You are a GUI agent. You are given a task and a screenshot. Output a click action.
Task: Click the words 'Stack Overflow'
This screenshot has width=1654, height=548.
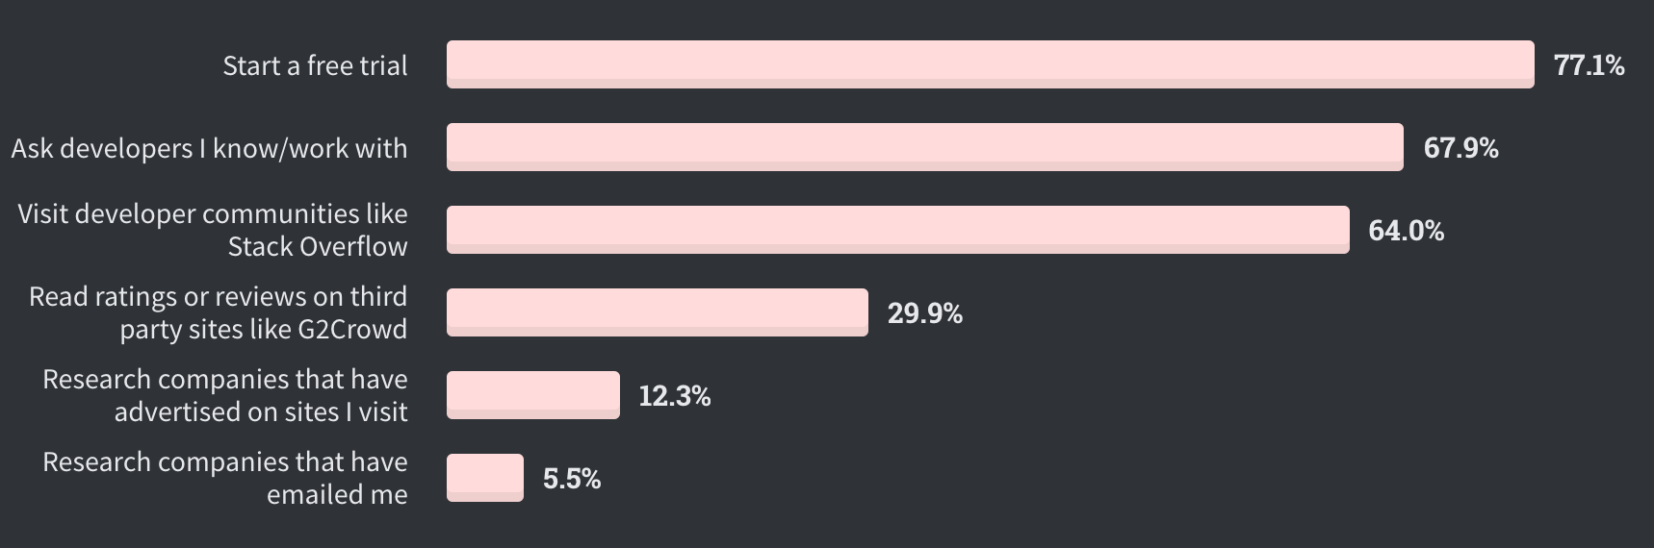click(x=317, y=247)
